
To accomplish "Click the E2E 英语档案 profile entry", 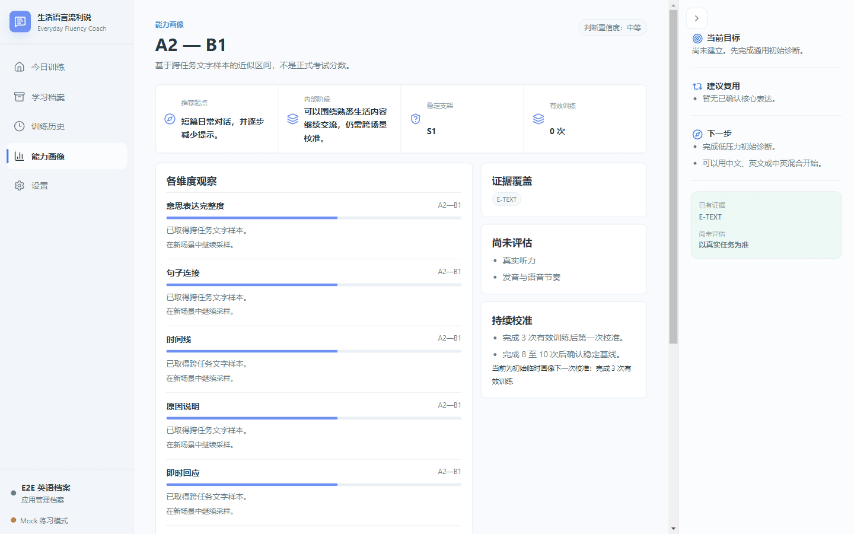I will click(67, 493).
